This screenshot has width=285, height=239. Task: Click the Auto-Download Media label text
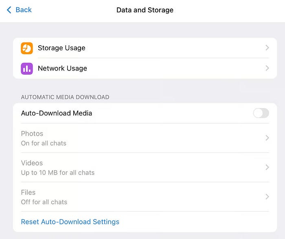pyautogui.click(x=57, y=113)
